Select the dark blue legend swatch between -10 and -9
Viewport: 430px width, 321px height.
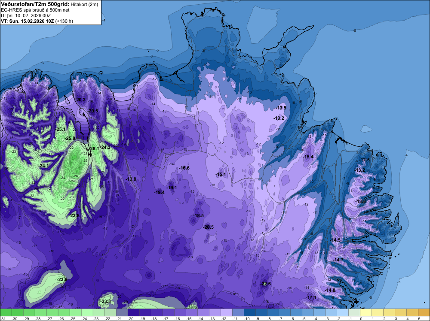click(x=250, y=312)
